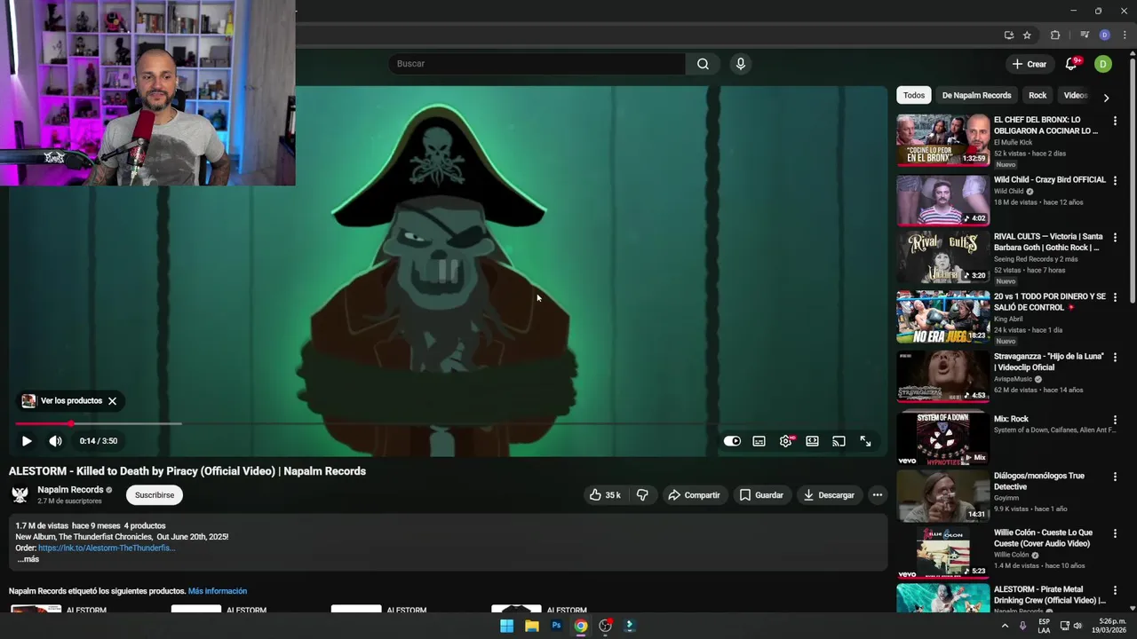
Task: Open the three-dot more actions under video
Action: [x=877, y=495]
